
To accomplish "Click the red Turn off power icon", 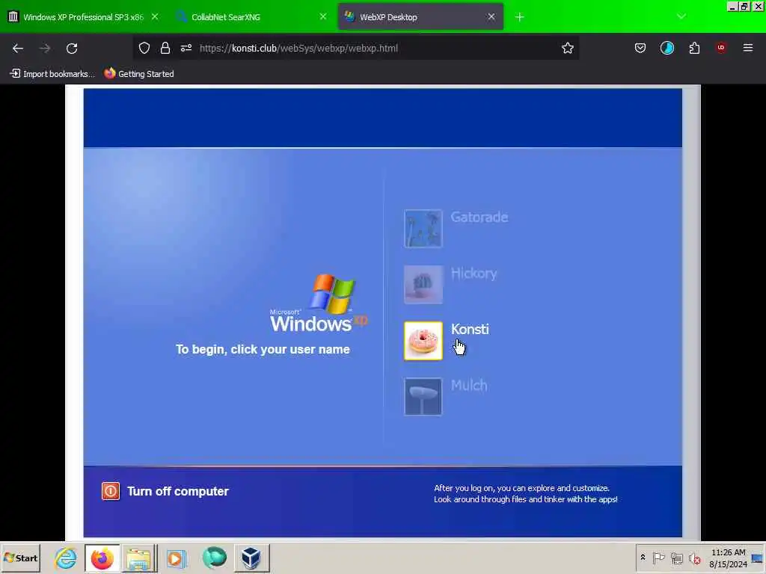I will (x=111, y=491).
